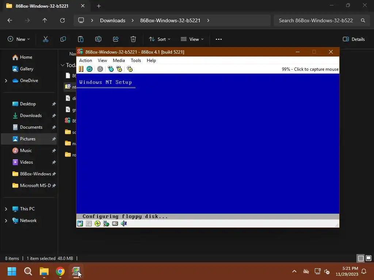Viewport: 374px width, 280px height.
Task: Click Downloads in the address breadcrumb
Action: pyautogui.click(x=112, y=20)
